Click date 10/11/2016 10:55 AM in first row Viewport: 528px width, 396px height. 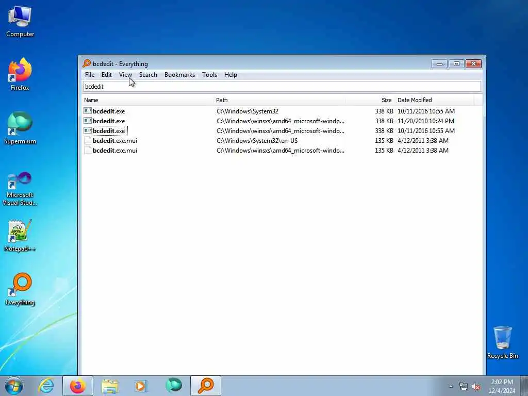[426, 111]
